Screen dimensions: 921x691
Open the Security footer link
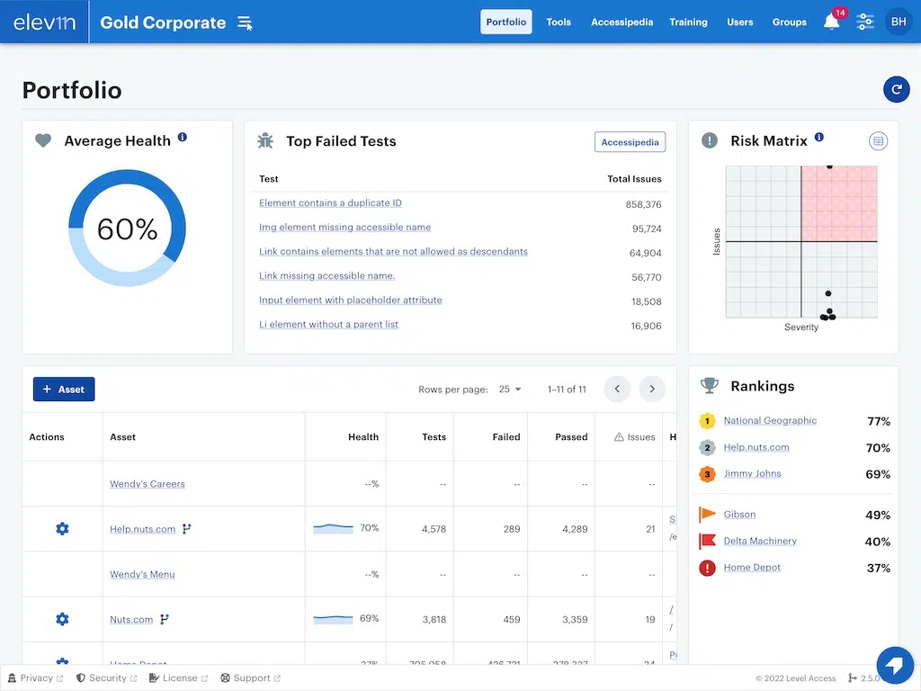coord(106,678)
